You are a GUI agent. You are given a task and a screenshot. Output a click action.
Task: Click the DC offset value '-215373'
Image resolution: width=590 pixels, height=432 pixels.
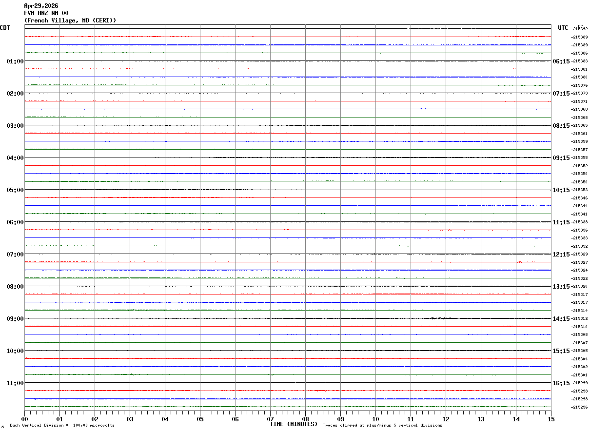point(579,93)
